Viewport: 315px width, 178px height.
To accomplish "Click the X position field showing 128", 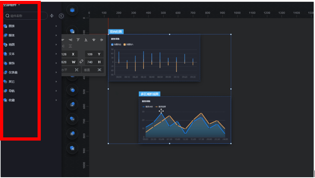I will point(69,54).
